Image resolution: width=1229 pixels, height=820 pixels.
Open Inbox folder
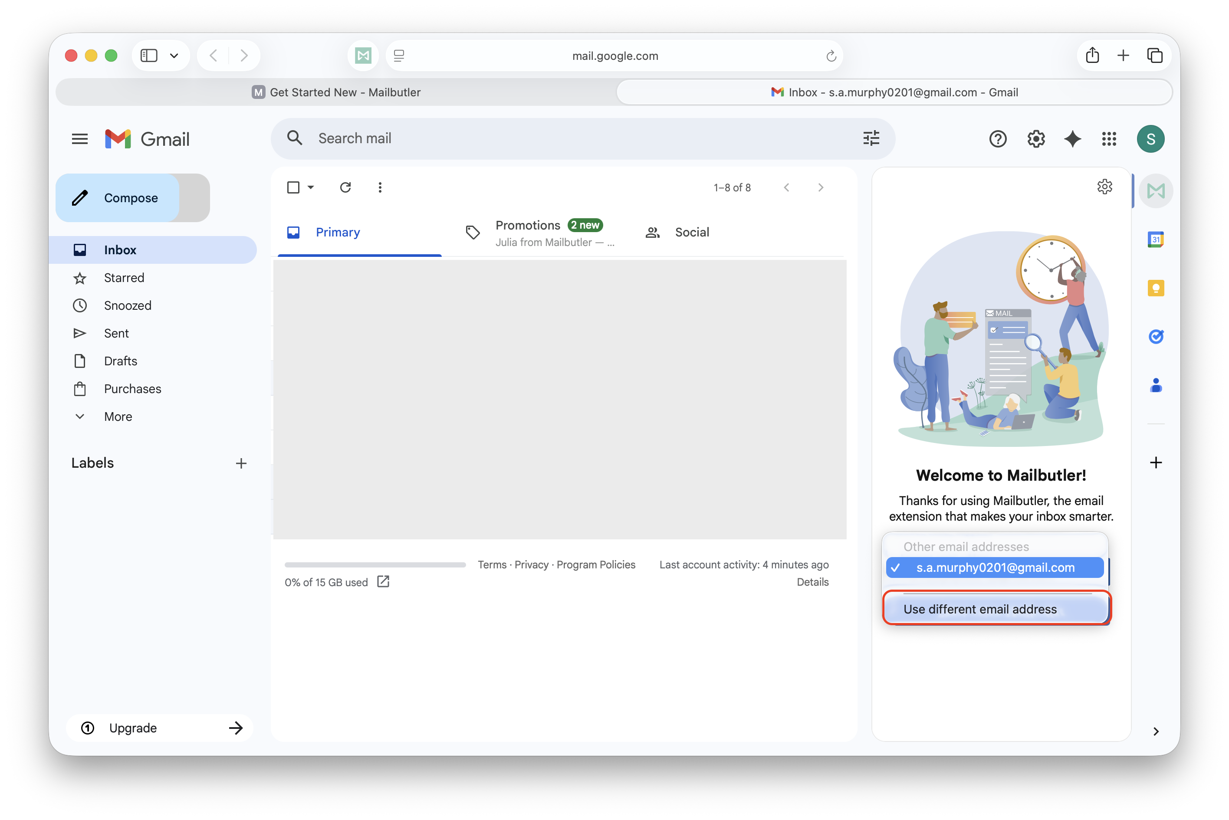click(x=153, y=250)
